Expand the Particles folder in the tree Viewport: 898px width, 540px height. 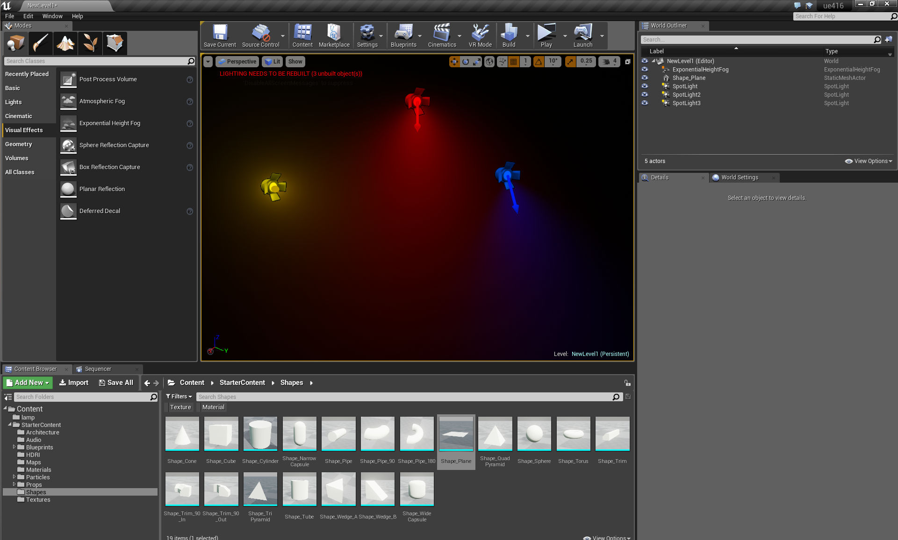click(14, 477)
